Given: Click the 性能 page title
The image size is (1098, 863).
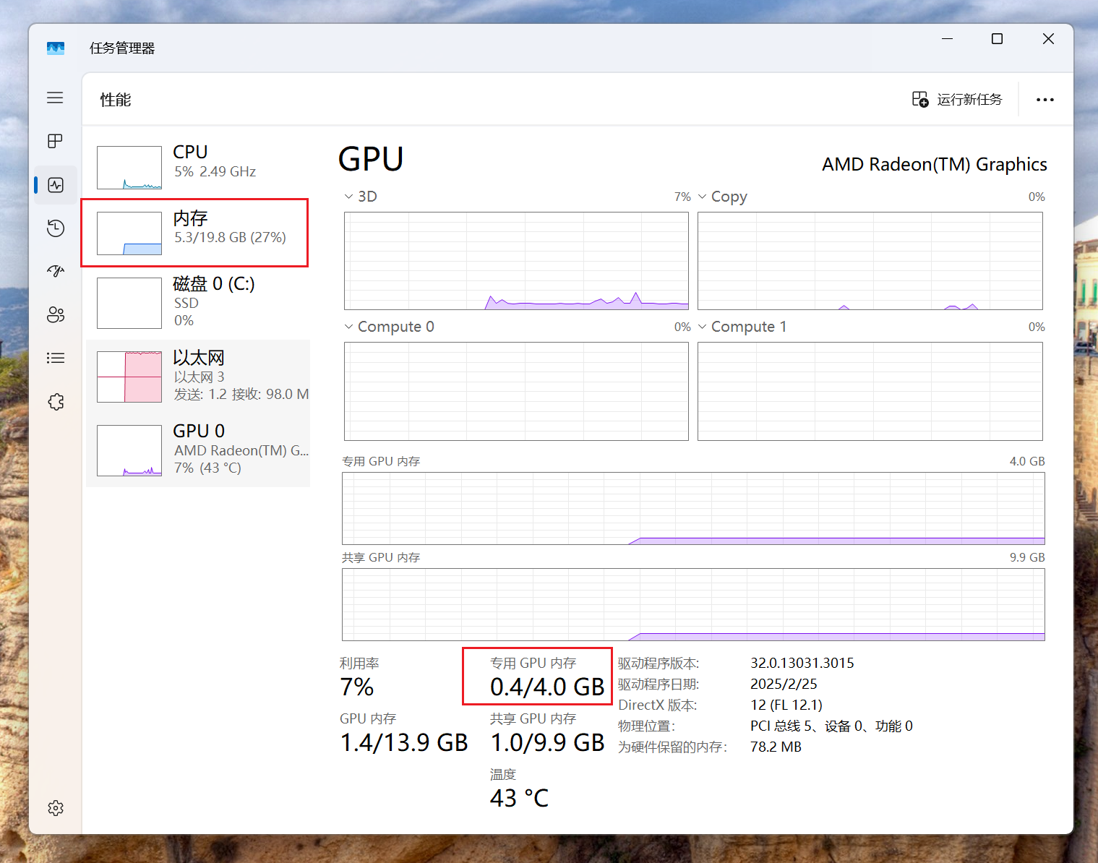Looking at the screenshot, I should [116, 100].
